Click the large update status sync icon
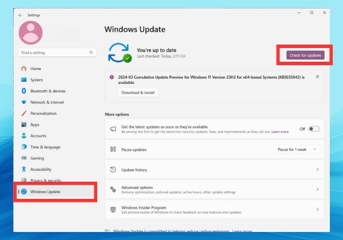This screenshot has width=343, height=240. (x=120, y=53)
